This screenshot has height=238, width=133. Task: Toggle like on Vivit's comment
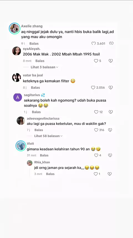(96, 155)
